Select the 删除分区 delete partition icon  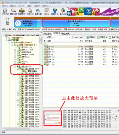55,12
